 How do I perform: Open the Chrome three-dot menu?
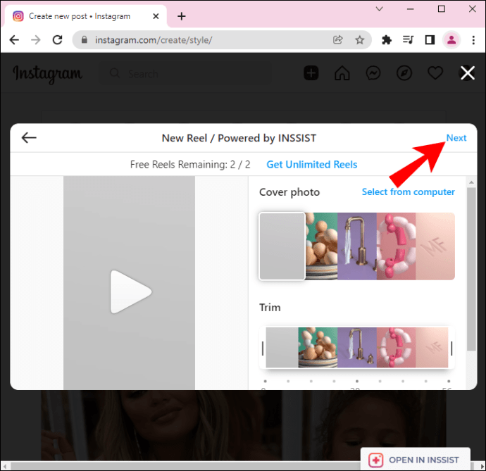click(x=473, y=40)
